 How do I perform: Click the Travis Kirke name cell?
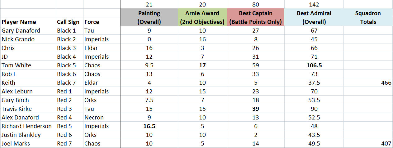pyautogui.click(x=17, y=109)
